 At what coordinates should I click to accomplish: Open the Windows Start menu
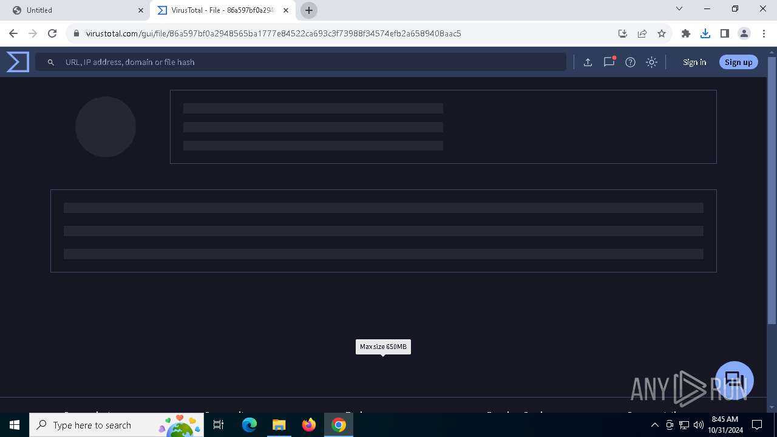click(x=15, y=425)
